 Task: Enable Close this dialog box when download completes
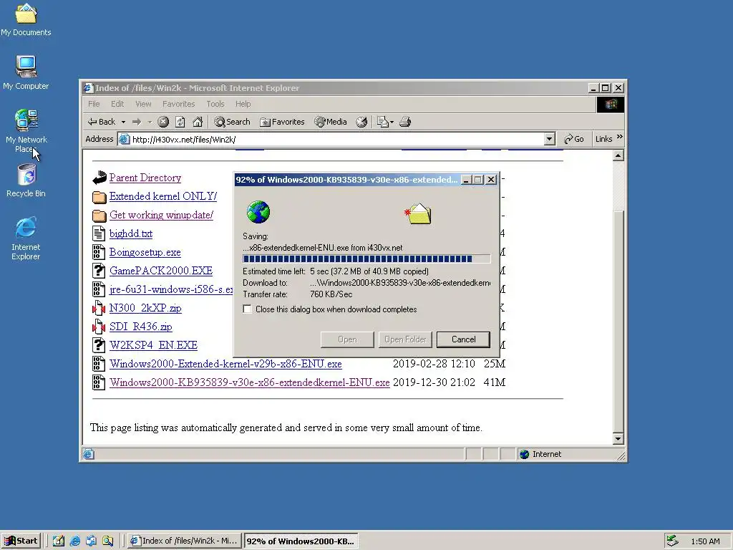247,309
